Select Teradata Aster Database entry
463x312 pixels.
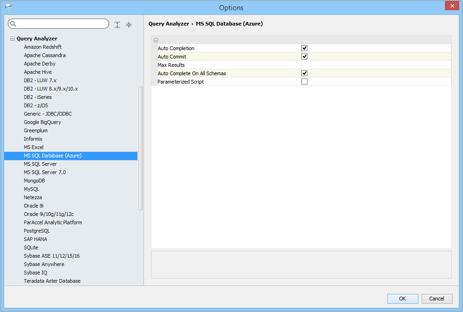pyautogui.click(x=52, y=281)
